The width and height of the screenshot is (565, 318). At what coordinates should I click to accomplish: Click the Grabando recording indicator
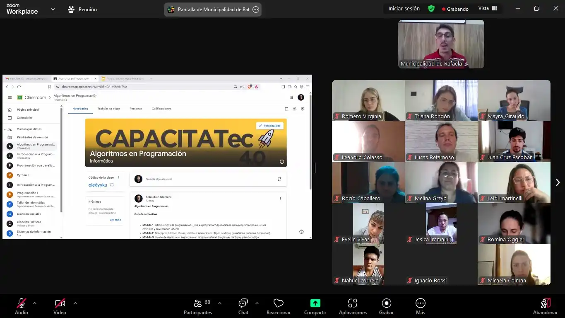(x=455, y=8)
